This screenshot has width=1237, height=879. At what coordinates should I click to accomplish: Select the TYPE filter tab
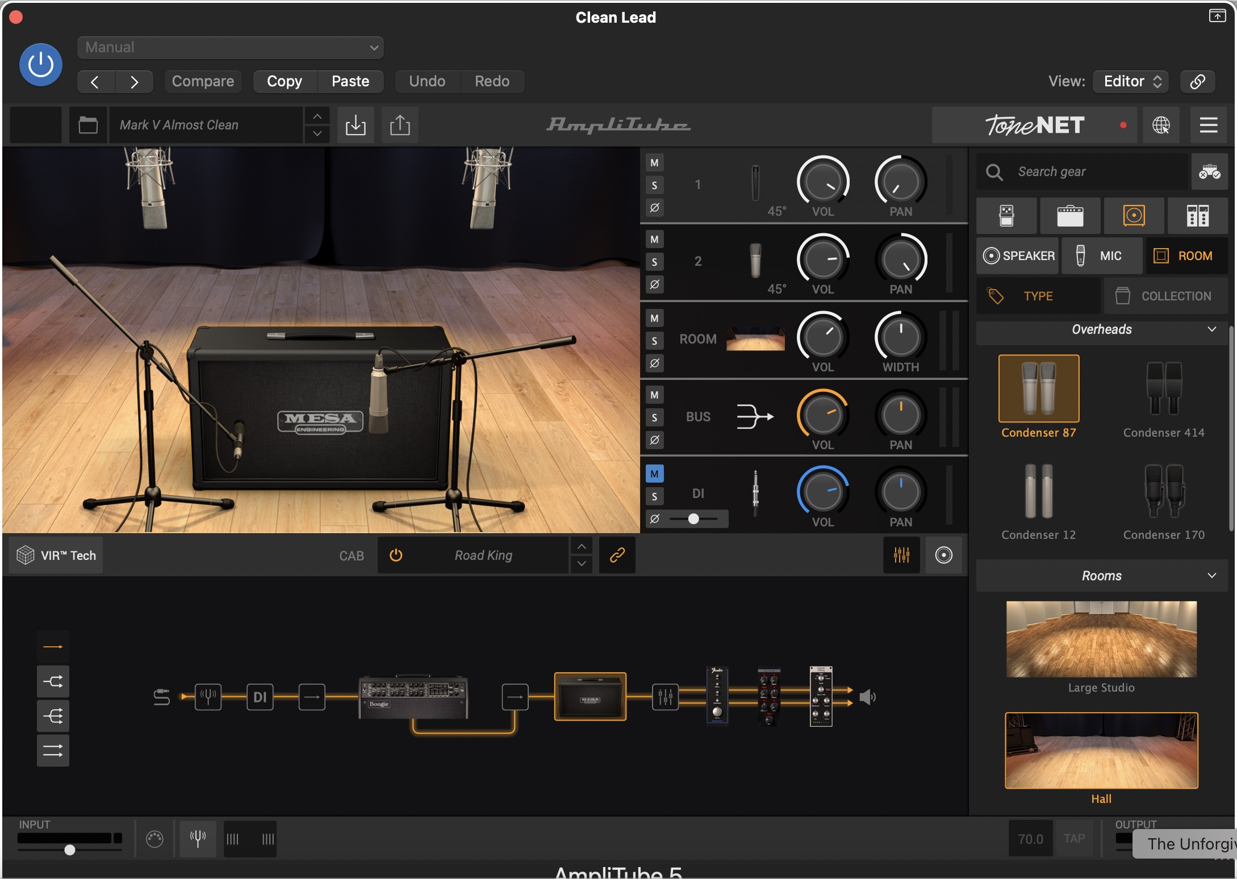click(1038, 296)
